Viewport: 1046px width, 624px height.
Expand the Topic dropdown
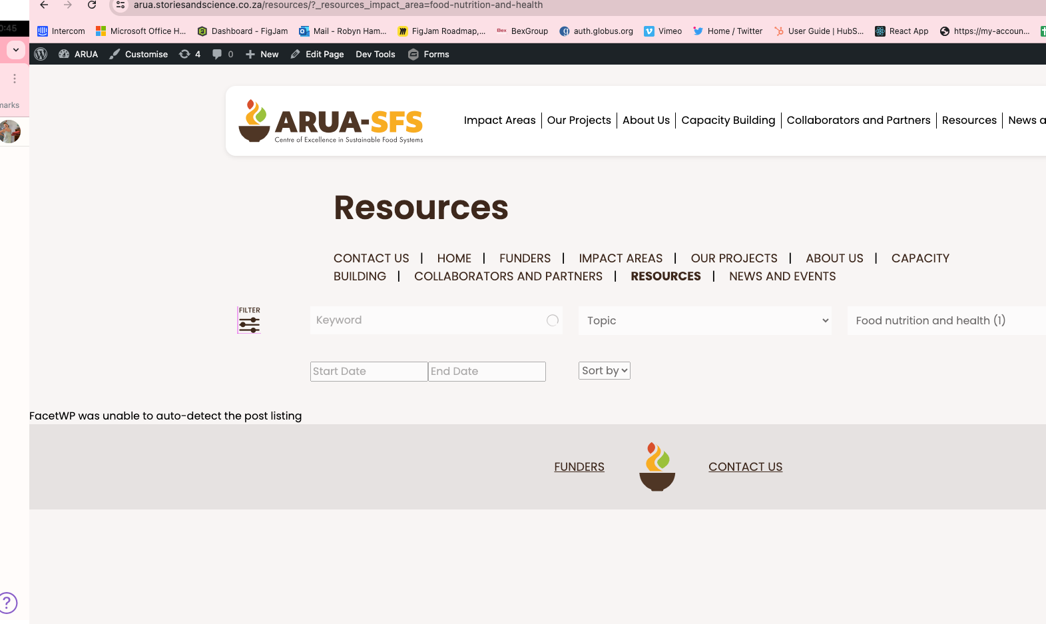pyautogui.click(x=704, y=320)
